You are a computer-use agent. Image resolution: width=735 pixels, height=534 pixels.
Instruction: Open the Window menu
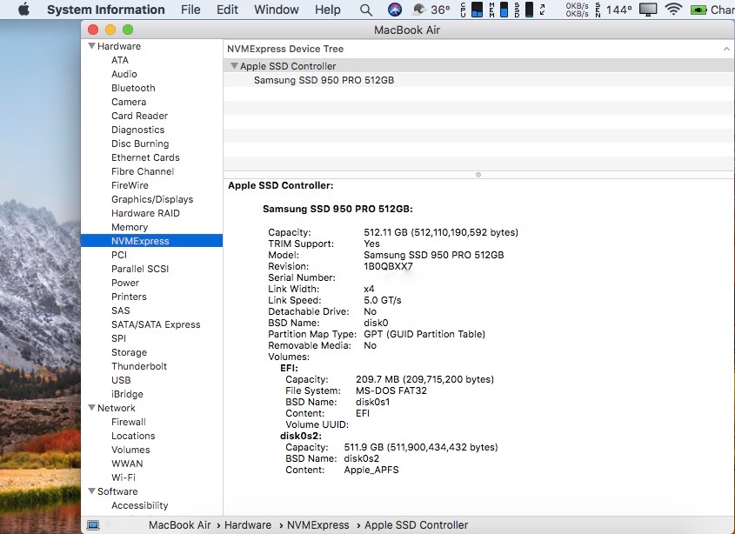[x=276, y=10]
